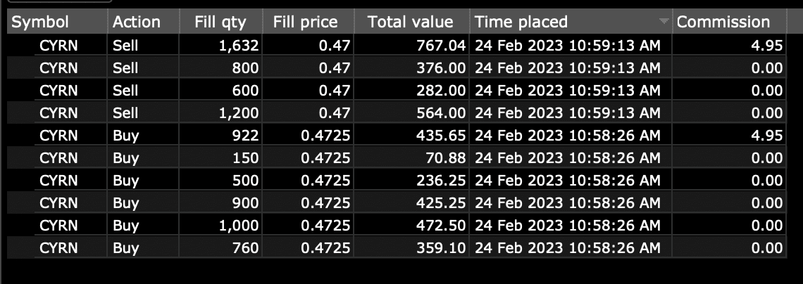Sort by the Action column header
803x284 pixels.
(137, 22)
